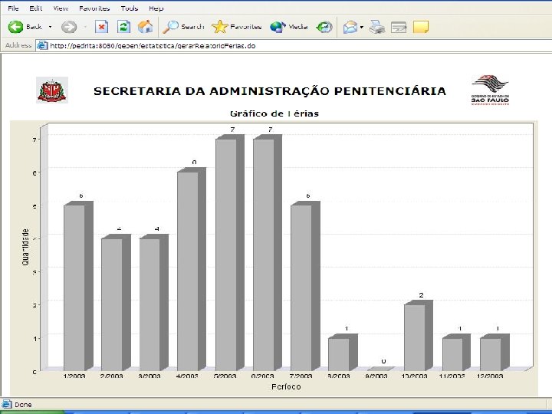Click the Período horizontal axis label
552x414 pixels.
point(286,386)
